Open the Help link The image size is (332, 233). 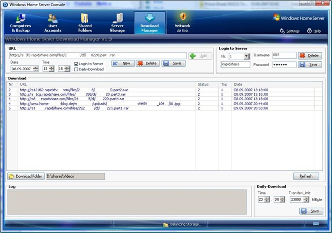click(x=314, y=31)
